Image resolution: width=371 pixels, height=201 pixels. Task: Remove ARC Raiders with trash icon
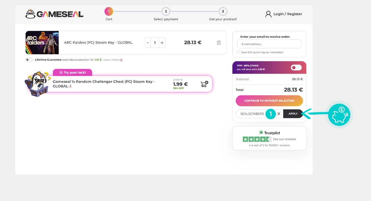point(219,42)
